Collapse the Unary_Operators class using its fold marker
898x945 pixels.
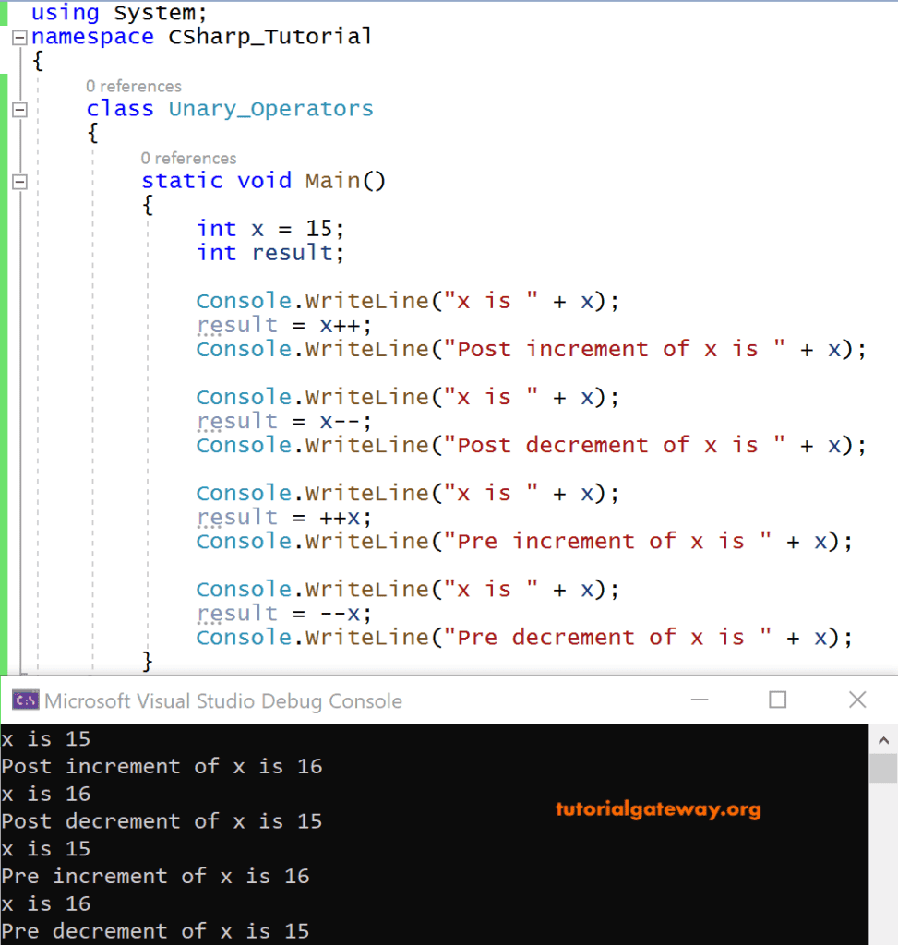tap(19, 108)
